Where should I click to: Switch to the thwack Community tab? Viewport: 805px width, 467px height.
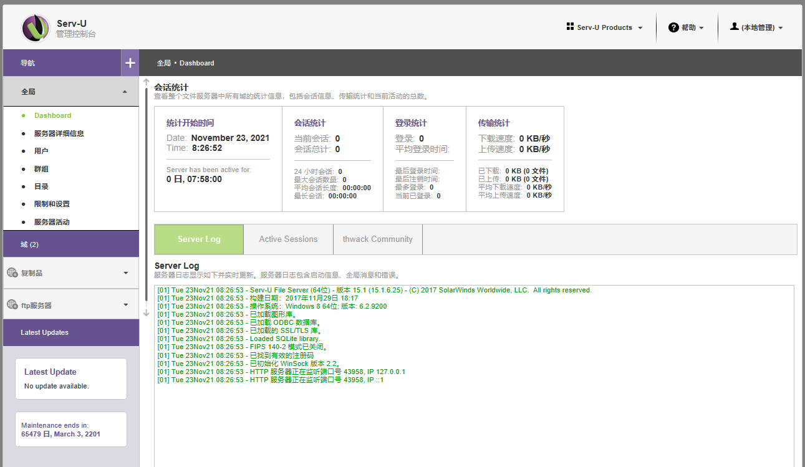pos(378,239)
